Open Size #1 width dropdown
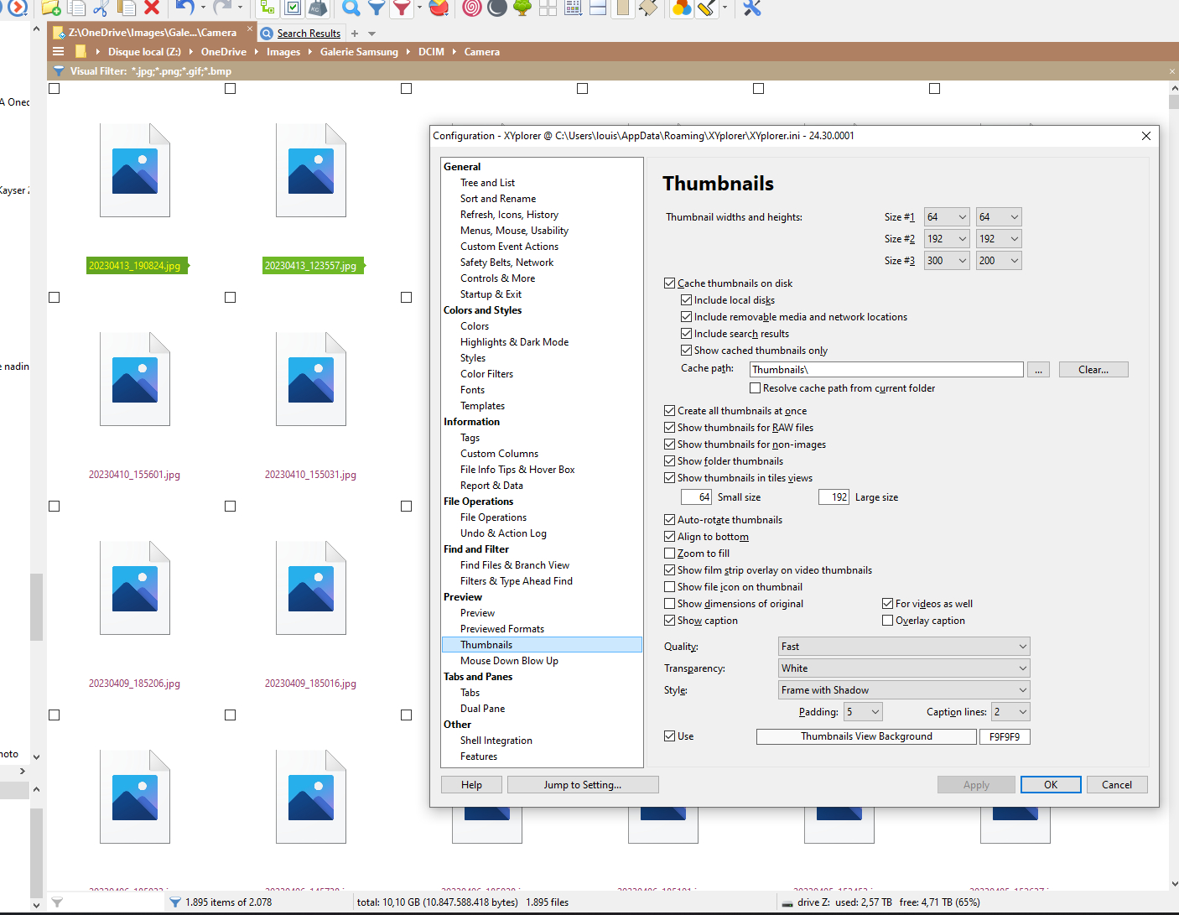Viewport: 1179px width, 915px height. pos(947,217)
